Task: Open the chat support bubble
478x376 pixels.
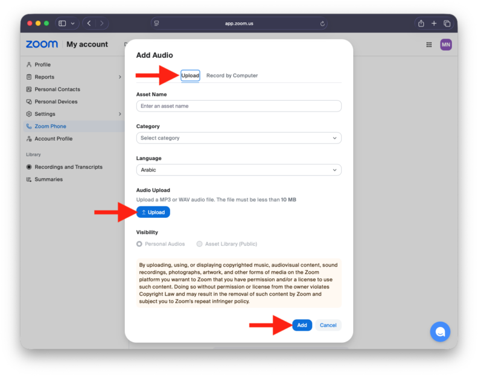Action: point(440,331)
